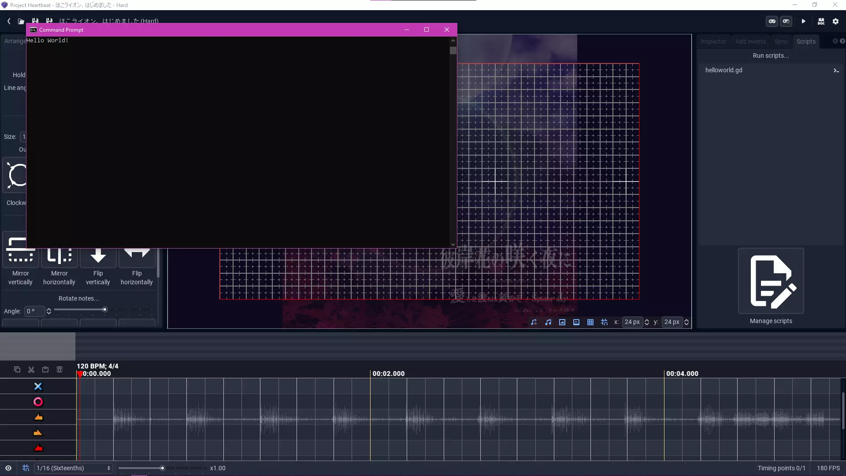This screenshot has height=476, width=846.
Task: Click the Angle value stepper arrows
Action: [x=49, y=311]
